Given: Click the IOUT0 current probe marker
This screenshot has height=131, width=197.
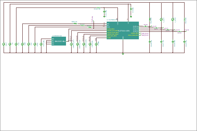Looking at the screenshot, I should coord(145,26).
